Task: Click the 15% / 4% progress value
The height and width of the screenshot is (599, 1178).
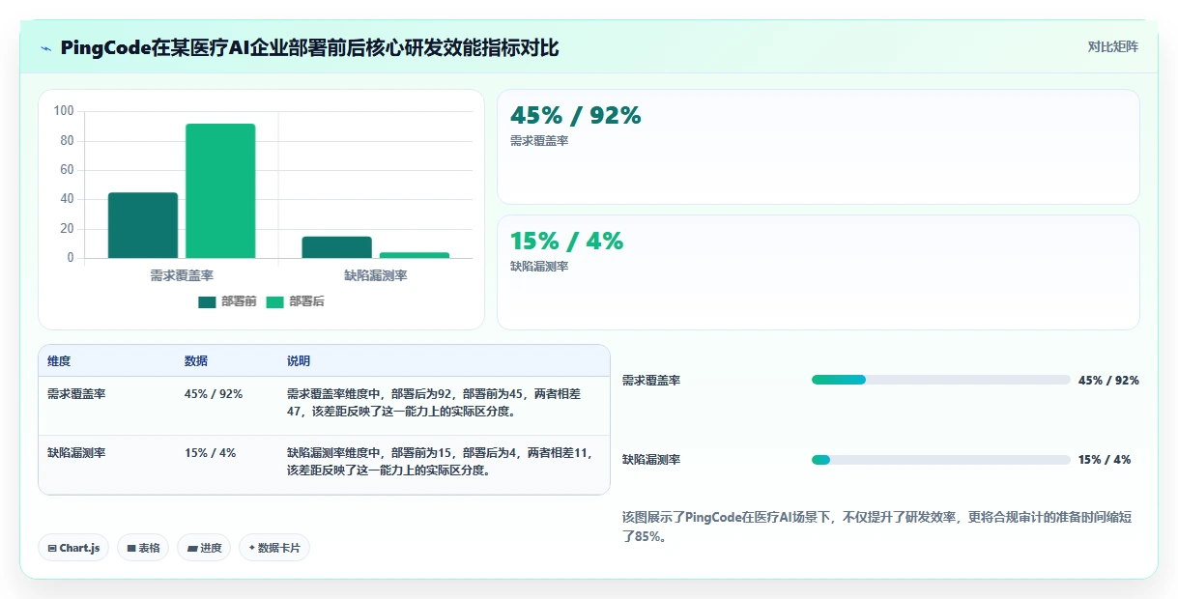Action: click(x=1105, y=460)
